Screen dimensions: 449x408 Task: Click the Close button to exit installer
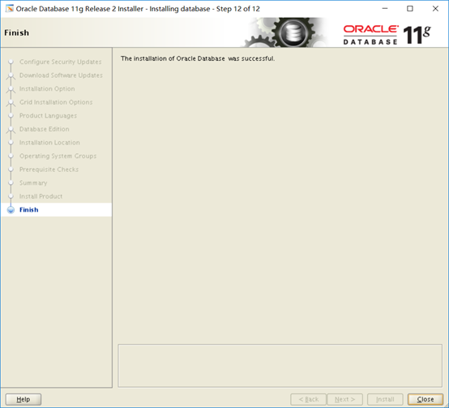pos(425,399)
